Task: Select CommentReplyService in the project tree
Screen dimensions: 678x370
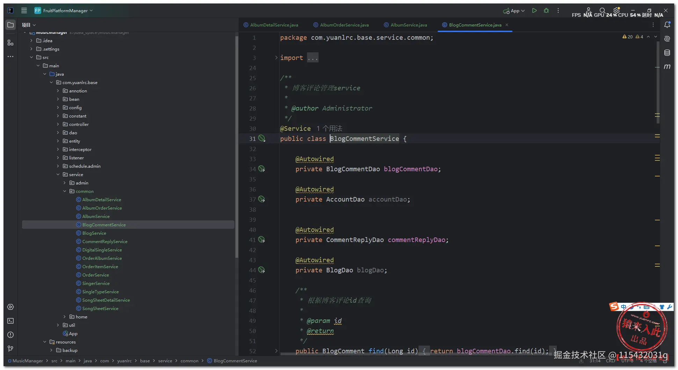Action: (105, 241)
